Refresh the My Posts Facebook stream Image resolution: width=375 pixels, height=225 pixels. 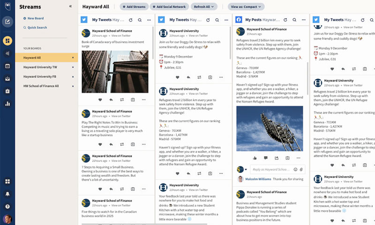coord(285,20)
